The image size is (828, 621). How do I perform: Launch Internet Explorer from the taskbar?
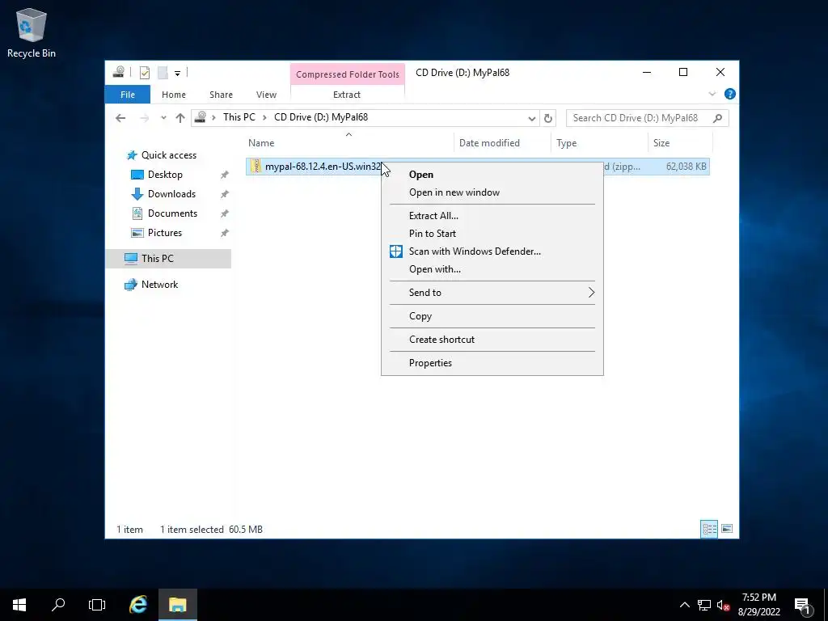click(x=138, y=605)
